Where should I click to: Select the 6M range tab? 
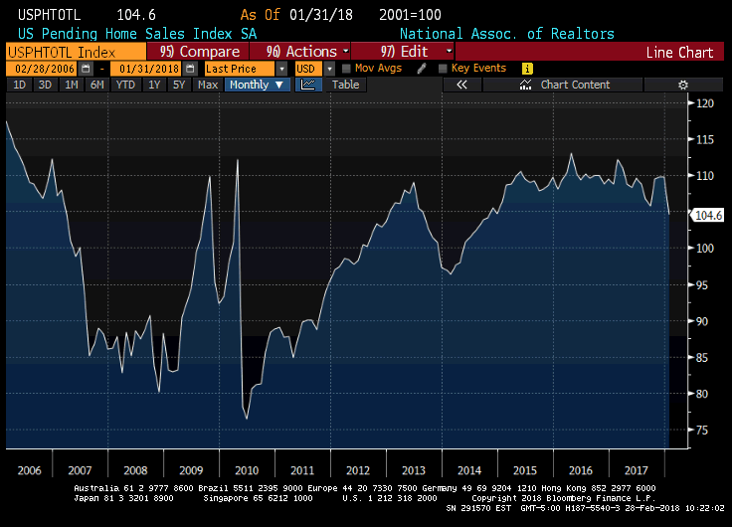click(x=96, y=85)
